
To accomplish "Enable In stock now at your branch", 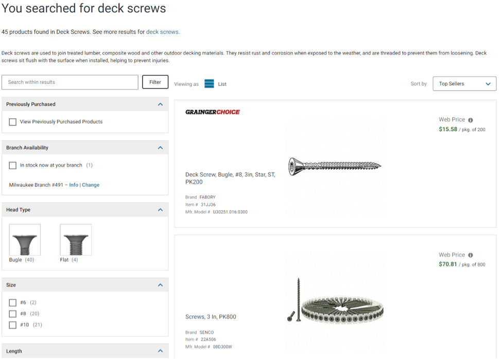I will pos(13,166).
